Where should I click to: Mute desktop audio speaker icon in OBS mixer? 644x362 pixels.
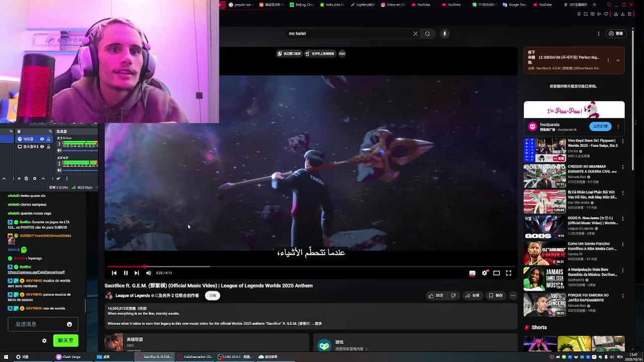59,170
